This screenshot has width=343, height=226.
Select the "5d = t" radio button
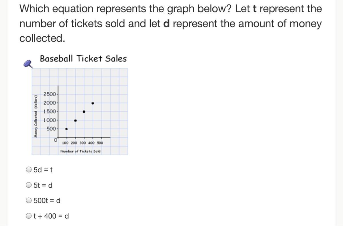click(x=29, y=170)
